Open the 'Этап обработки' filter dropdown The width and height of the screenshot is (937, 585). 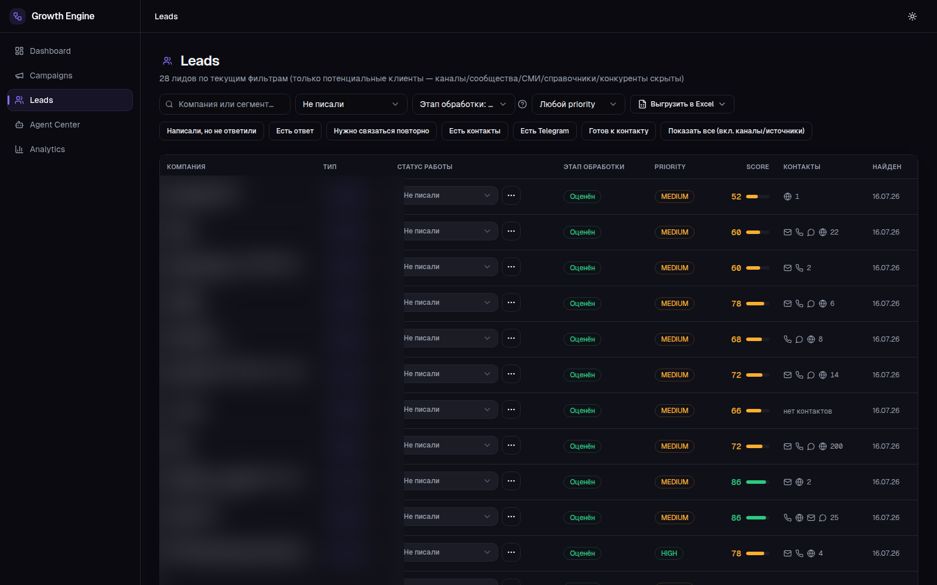pyautogui.click(x=464, y=104)
